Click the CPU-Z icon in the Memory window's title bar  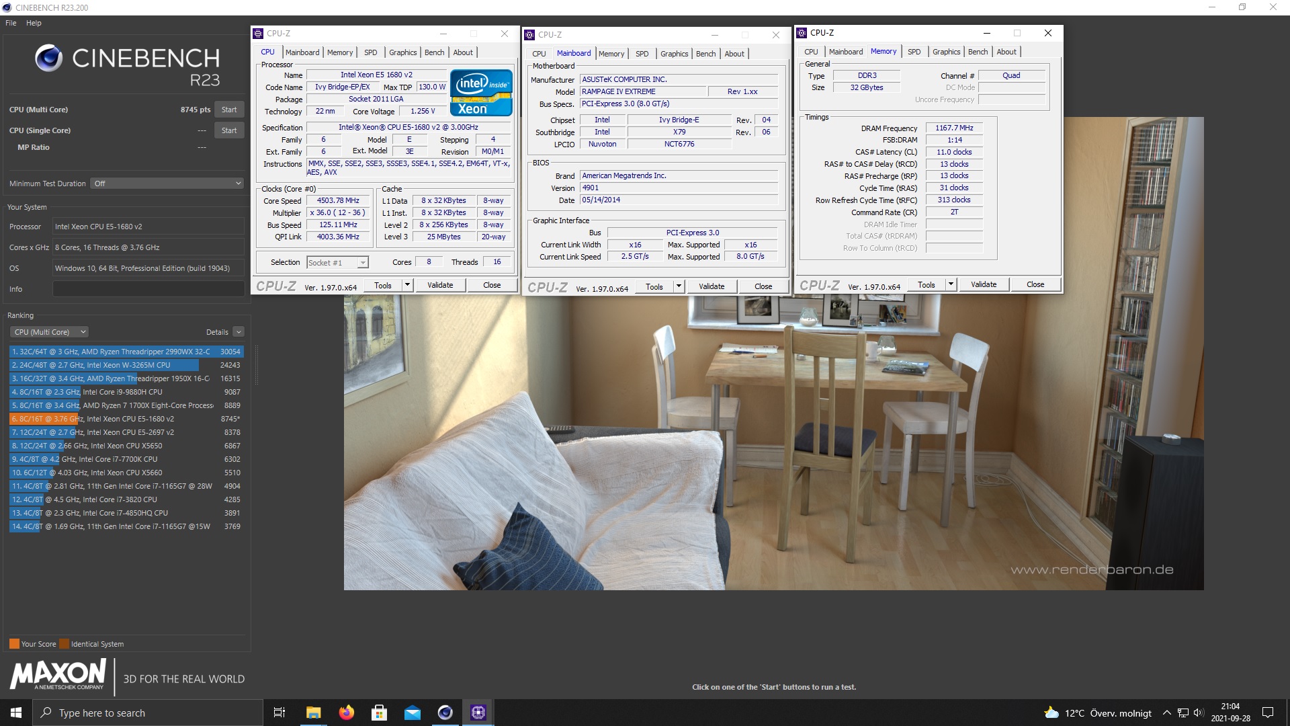click(x=802, y=33)
